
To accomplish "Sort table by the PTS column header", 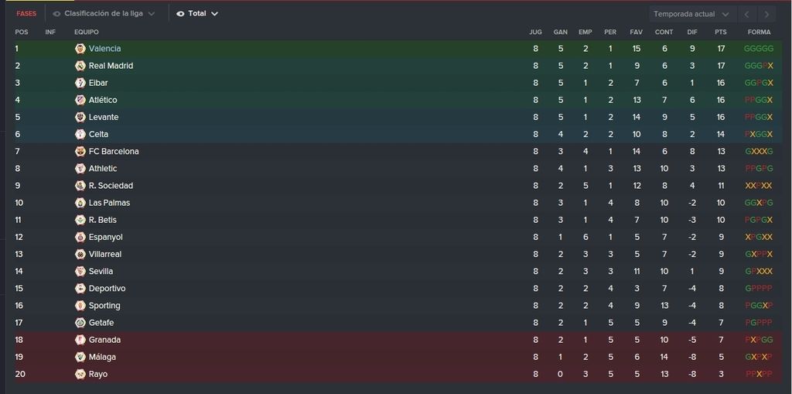I will coord(721,32).
